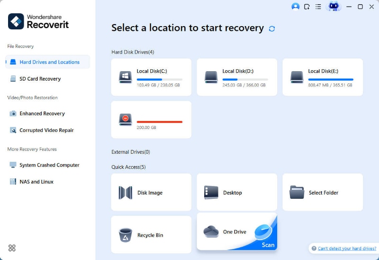The height and width of the screenshot is (260, 379).
Task: Click the 808.47 MB / 365.51 GB text
Action: 330,85
